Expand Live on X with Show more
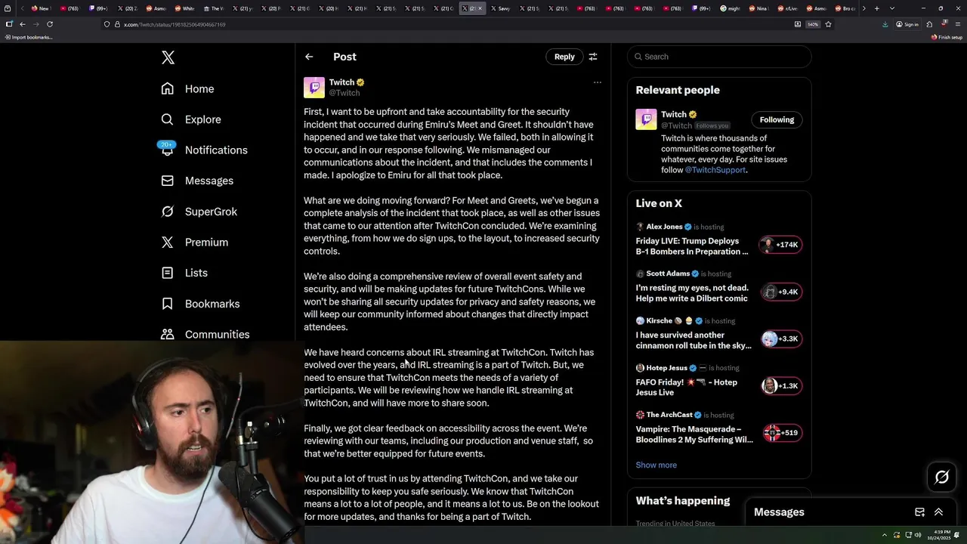The image size is (967, 544). (x=656, y=465)
